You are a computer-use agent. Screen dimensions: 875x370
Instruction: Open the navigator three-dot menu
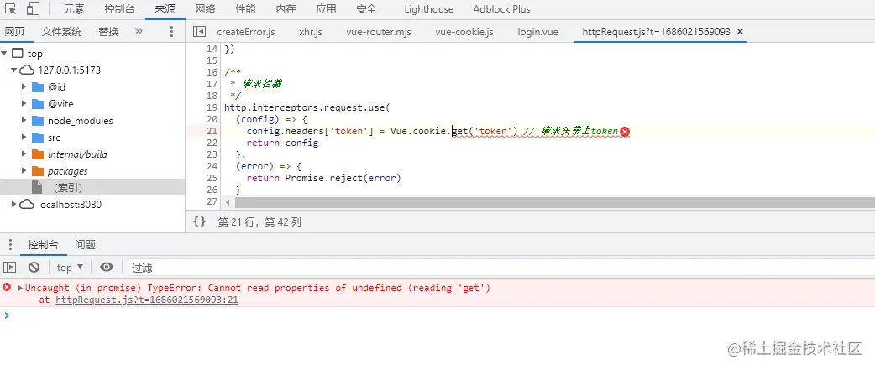coord(171,32)
